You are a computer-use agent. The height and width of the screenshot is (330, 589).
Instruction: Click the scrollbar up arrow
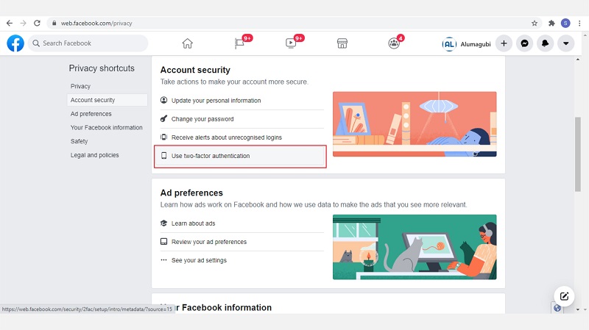[x=578, y=60]
